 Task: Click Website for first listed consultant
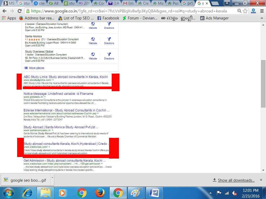coord(93,26)
